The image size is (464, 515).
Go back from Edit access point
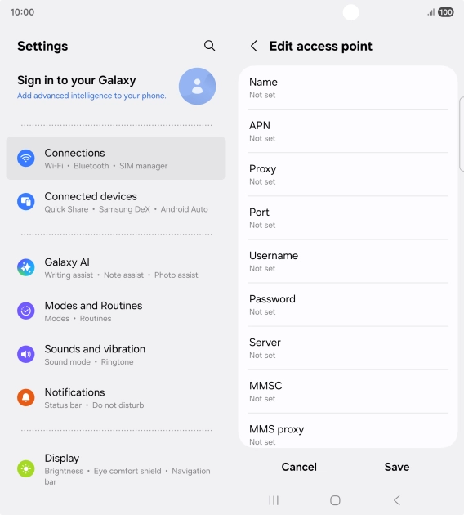[x=254, y=46]
